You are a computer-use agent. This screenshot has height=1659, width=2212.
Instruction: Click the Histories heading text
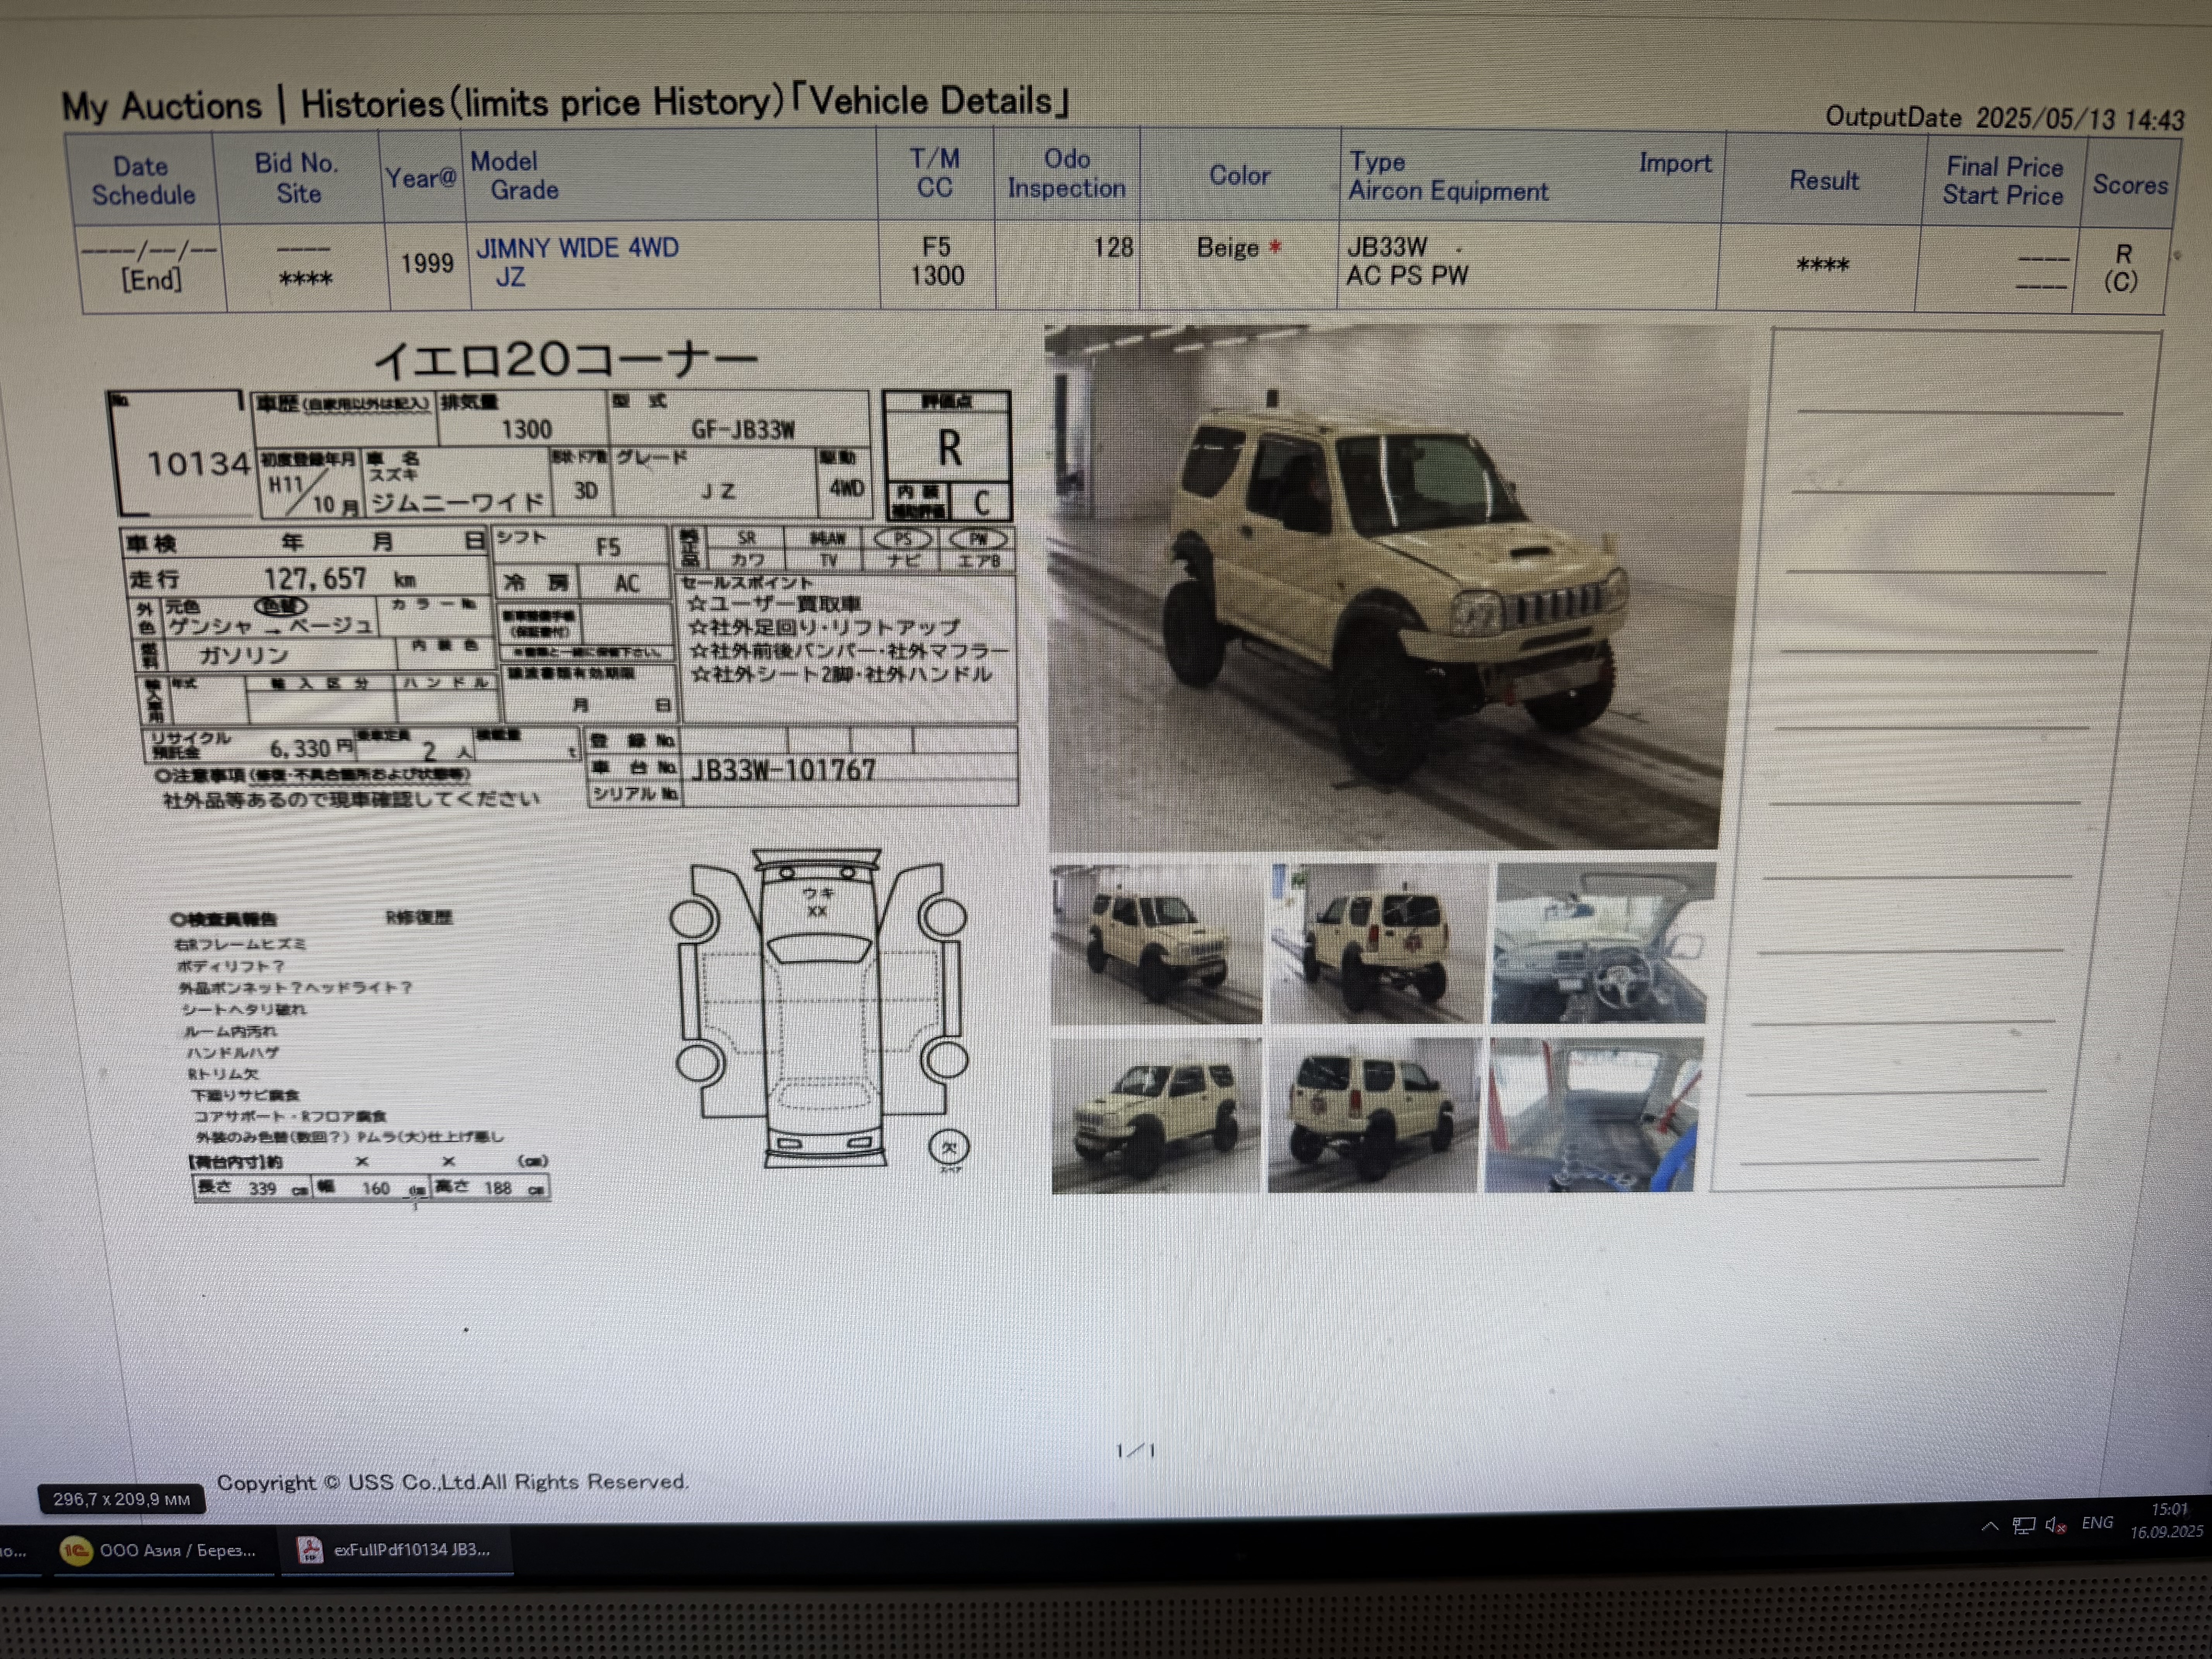tap(372, 103)
